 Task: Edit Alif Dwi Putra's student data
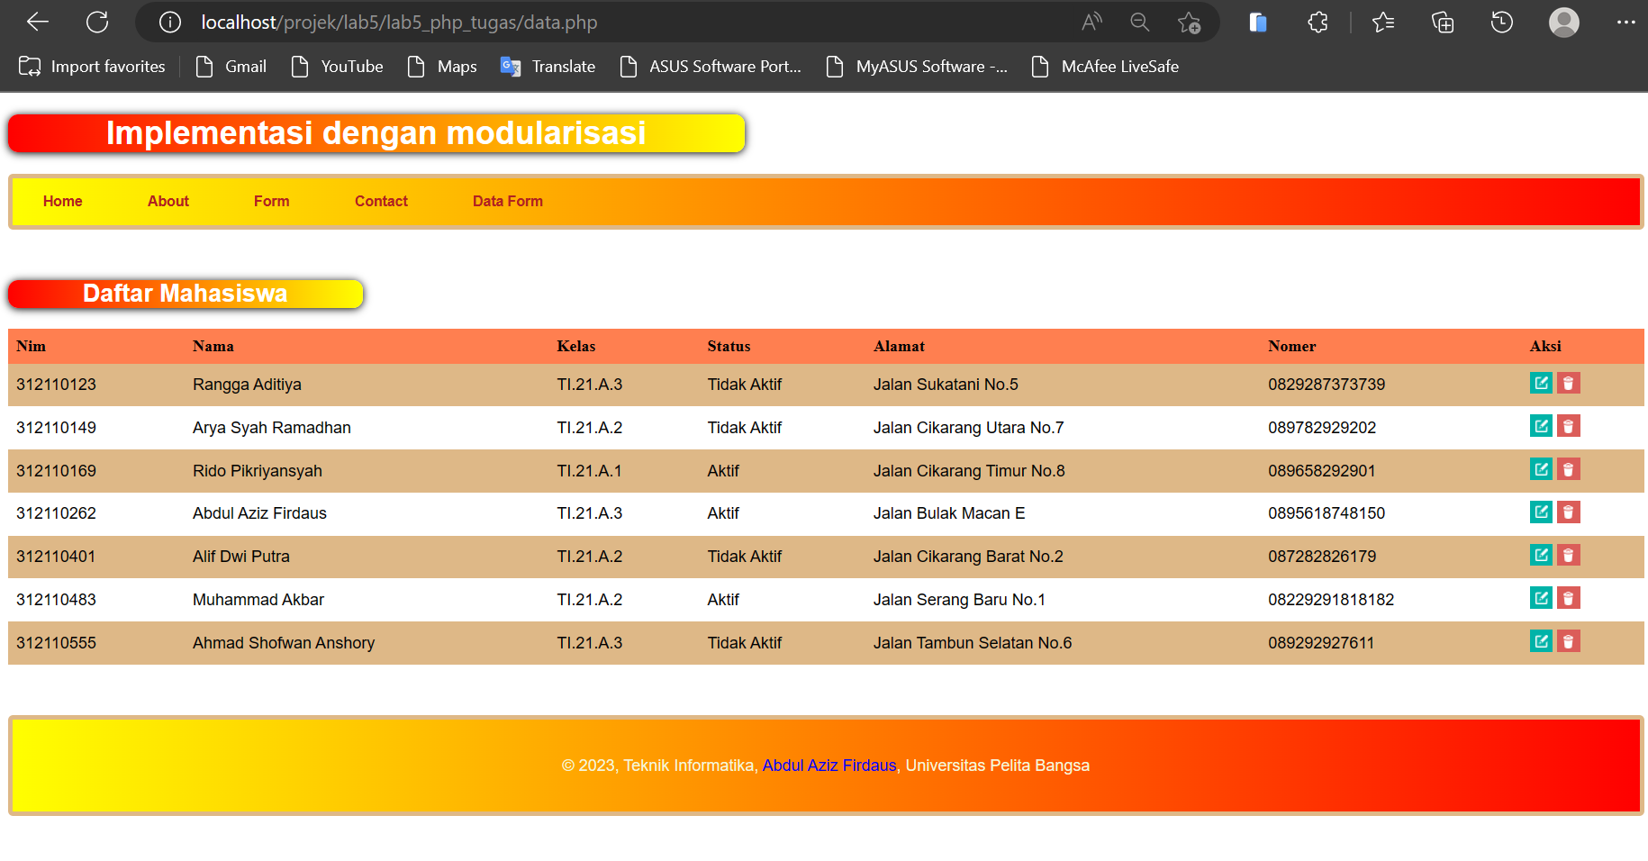point(1541,555)
